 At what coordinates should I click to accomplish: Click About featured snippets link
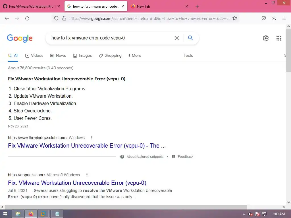tap(145, 157)
